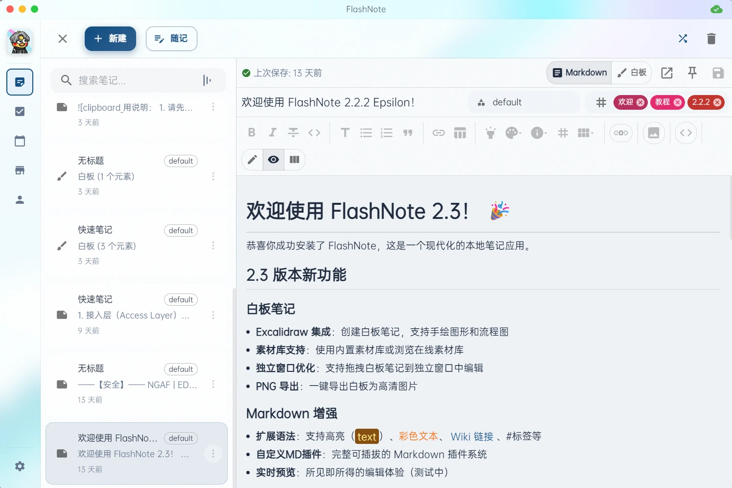The width and height of the screenshot is (732, 488).
Task: Open more options for selected welcome note
Action: coord(213,454)
